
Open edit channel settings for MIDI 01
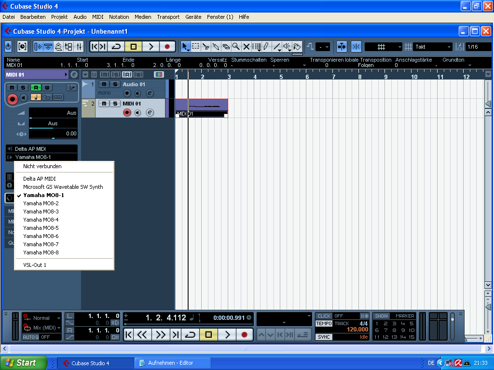150,112
